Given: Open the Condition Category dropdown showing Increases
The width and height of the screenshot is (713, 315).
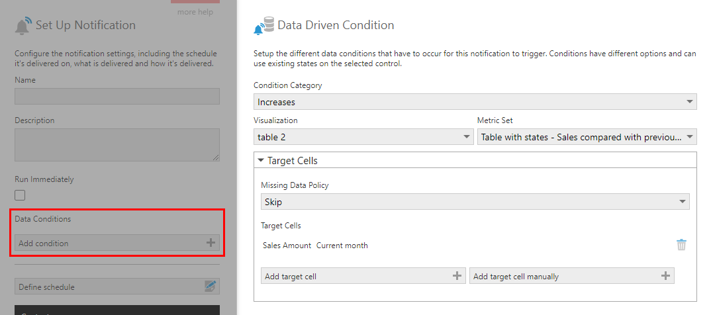Looking at the screenshot, I should [x=475, y=102].
